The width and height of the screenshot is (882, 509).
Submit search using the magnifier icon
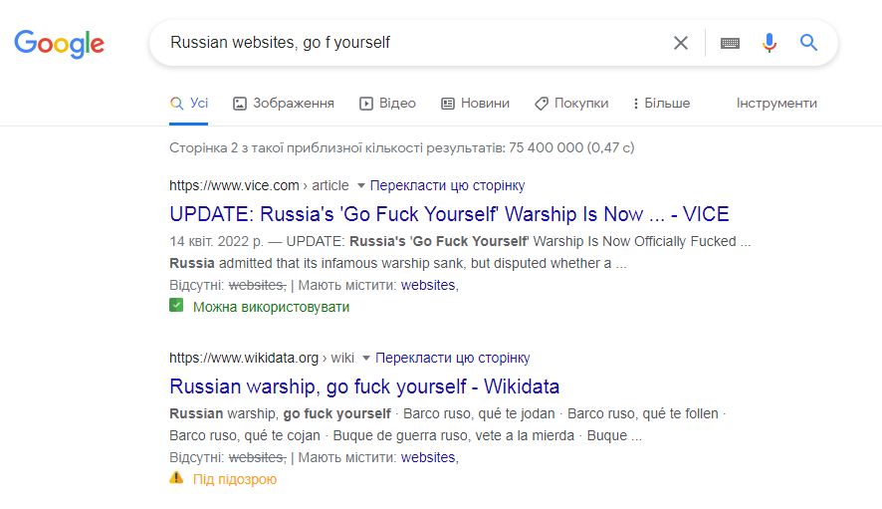[x=808, y=42]
